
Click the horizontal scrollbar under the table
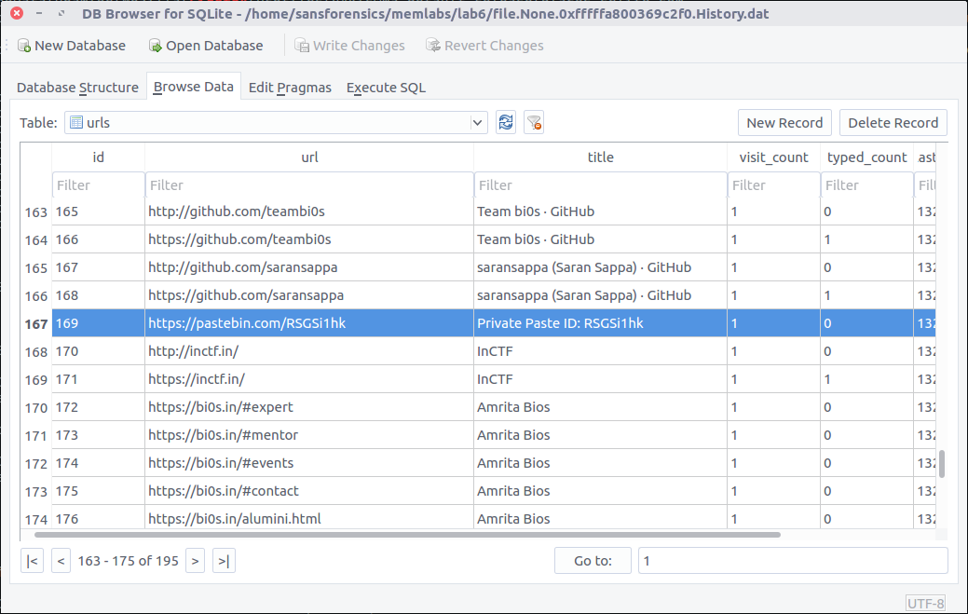point(407,535)
